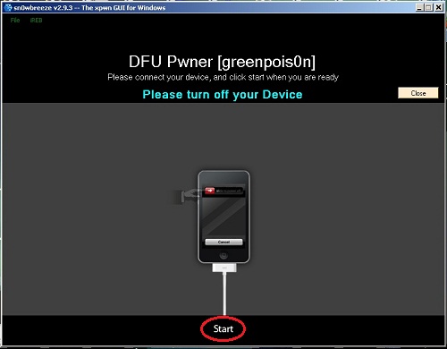
Task: Click the Start button
Action: (223, 328)
